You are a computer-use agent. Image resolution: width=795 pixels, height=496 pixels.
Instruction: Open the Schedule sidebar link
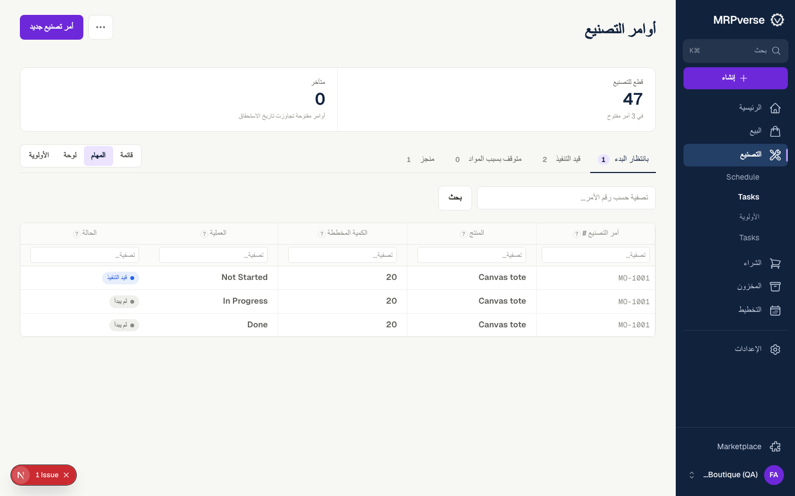pyautogui.click(x=743, y=177)
